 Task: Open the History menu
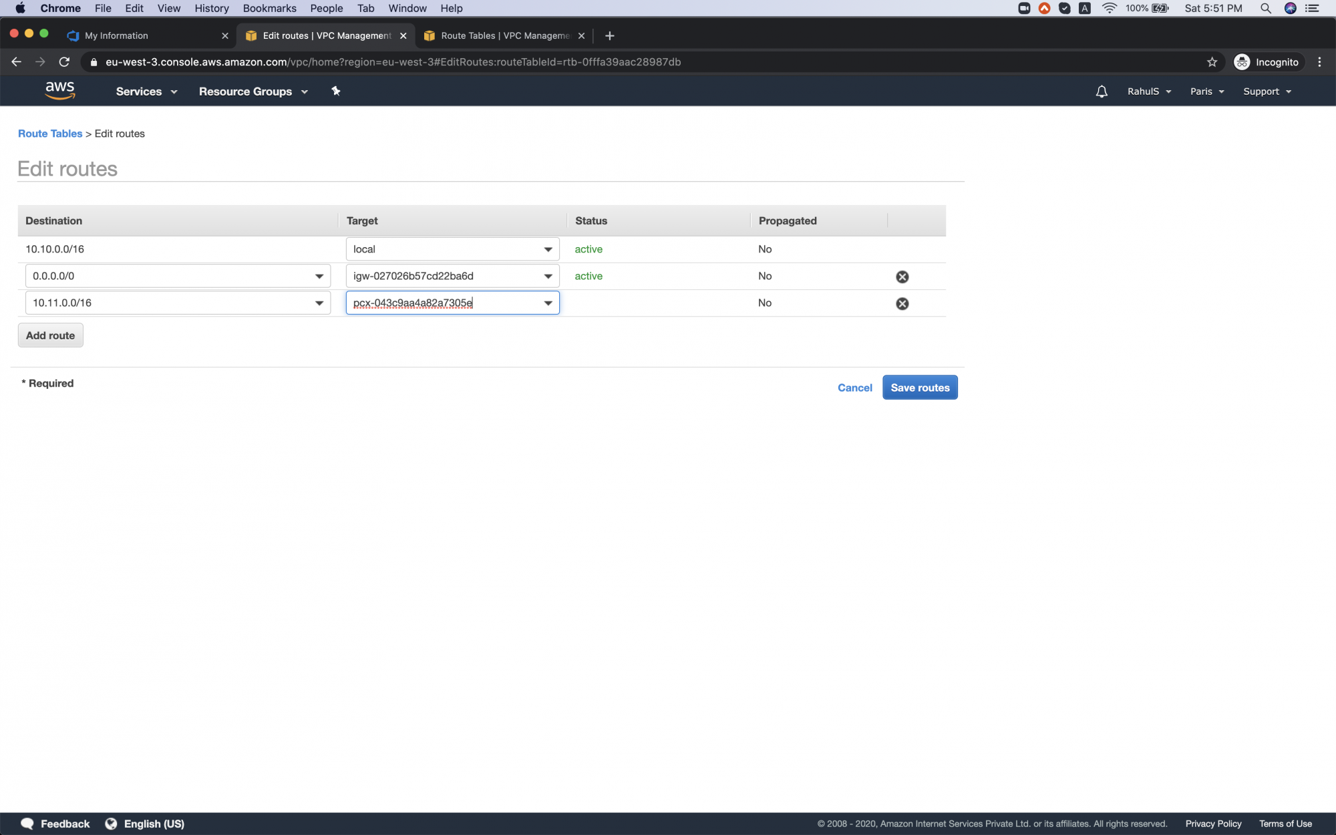coord(211,8)
